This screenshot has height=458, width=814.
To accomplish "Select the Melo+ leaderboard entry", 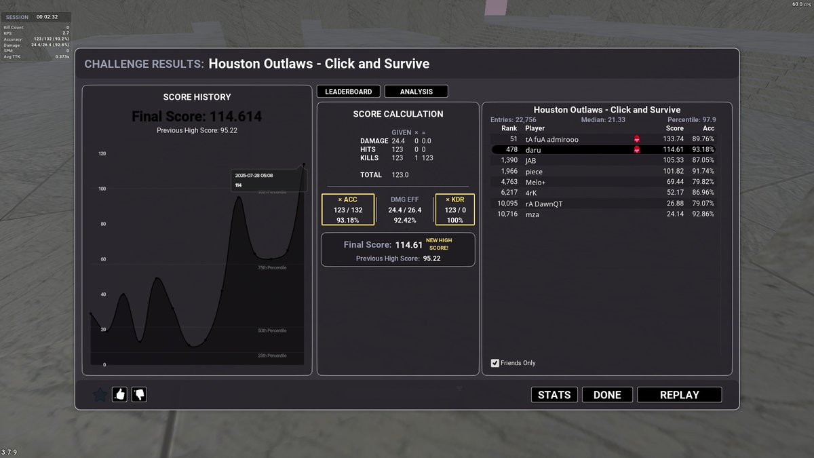I will click(603, 182).
